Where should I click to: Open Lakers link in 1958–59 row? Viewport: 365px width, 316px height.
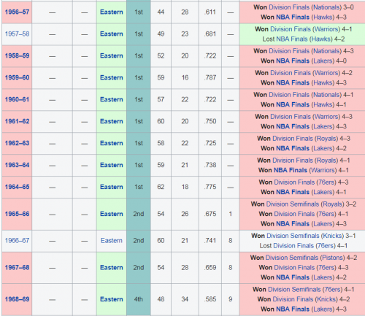[x=323, y=61]
